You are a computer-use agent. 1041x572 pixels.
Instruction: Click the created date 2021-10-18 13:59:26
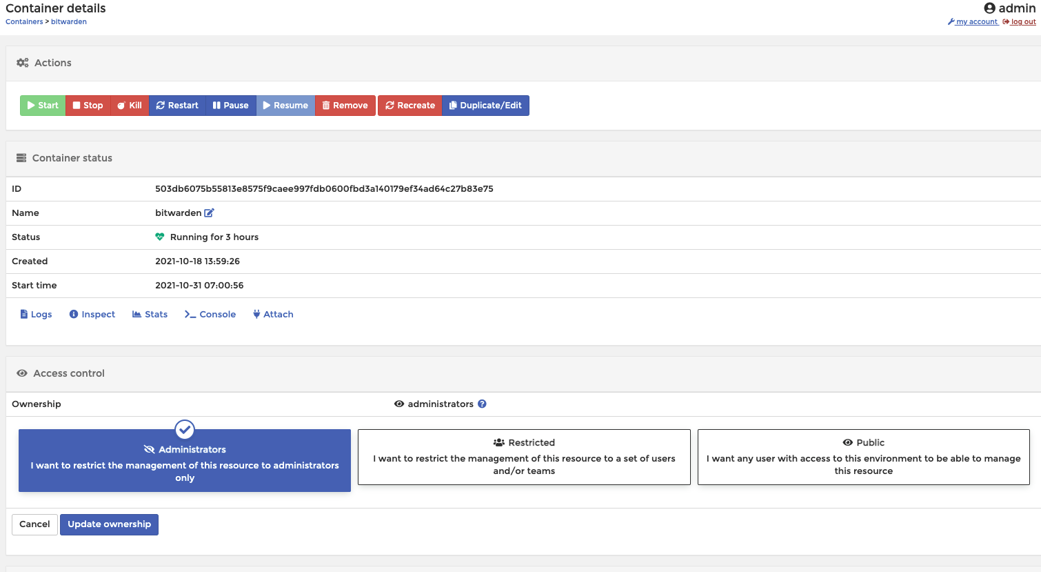coord(197,262)
